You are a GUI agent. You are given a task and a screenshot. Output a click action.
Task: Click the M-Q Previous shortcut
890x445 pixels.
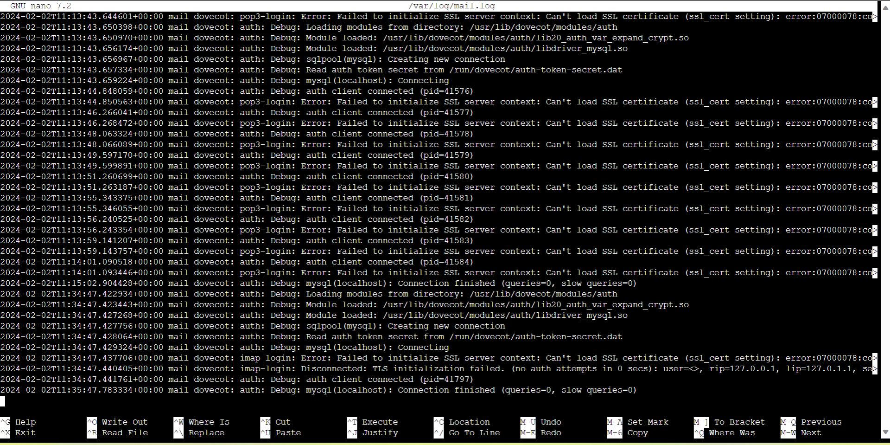click(811, 422)
